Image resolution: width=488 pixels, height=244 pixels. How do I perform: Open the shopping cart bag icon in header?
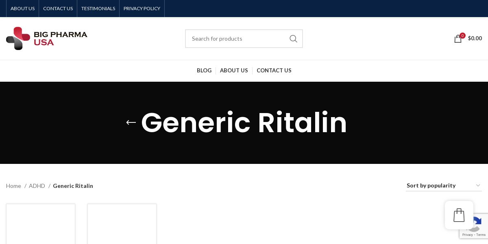(458, 39)
